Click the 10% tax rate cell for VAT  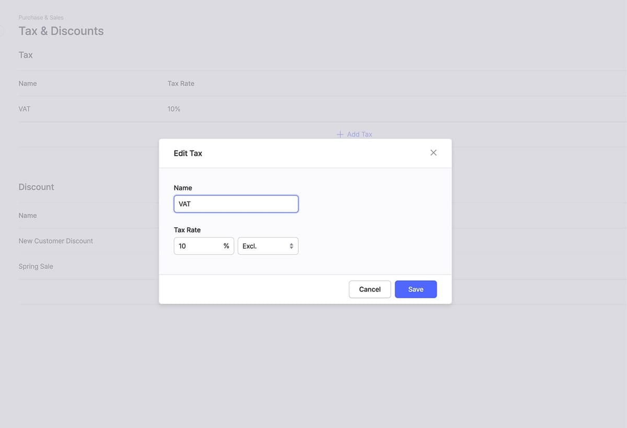[173, 109]
